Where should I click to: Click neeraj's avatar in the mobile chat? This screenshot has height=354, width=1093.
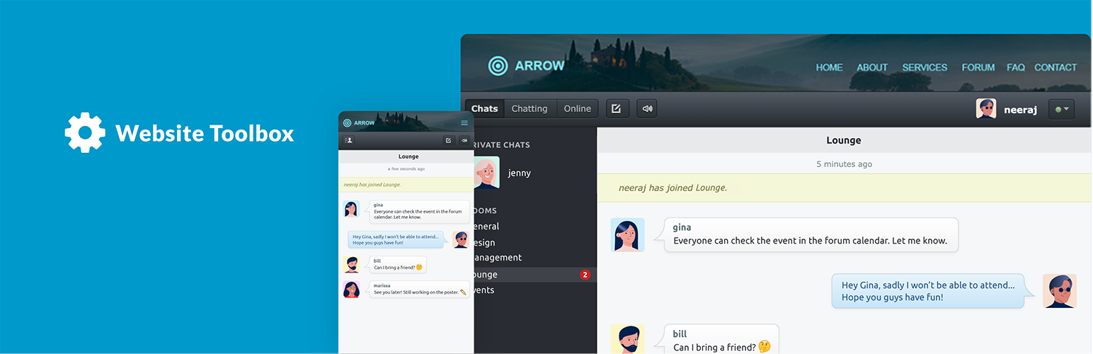[461, 239]
